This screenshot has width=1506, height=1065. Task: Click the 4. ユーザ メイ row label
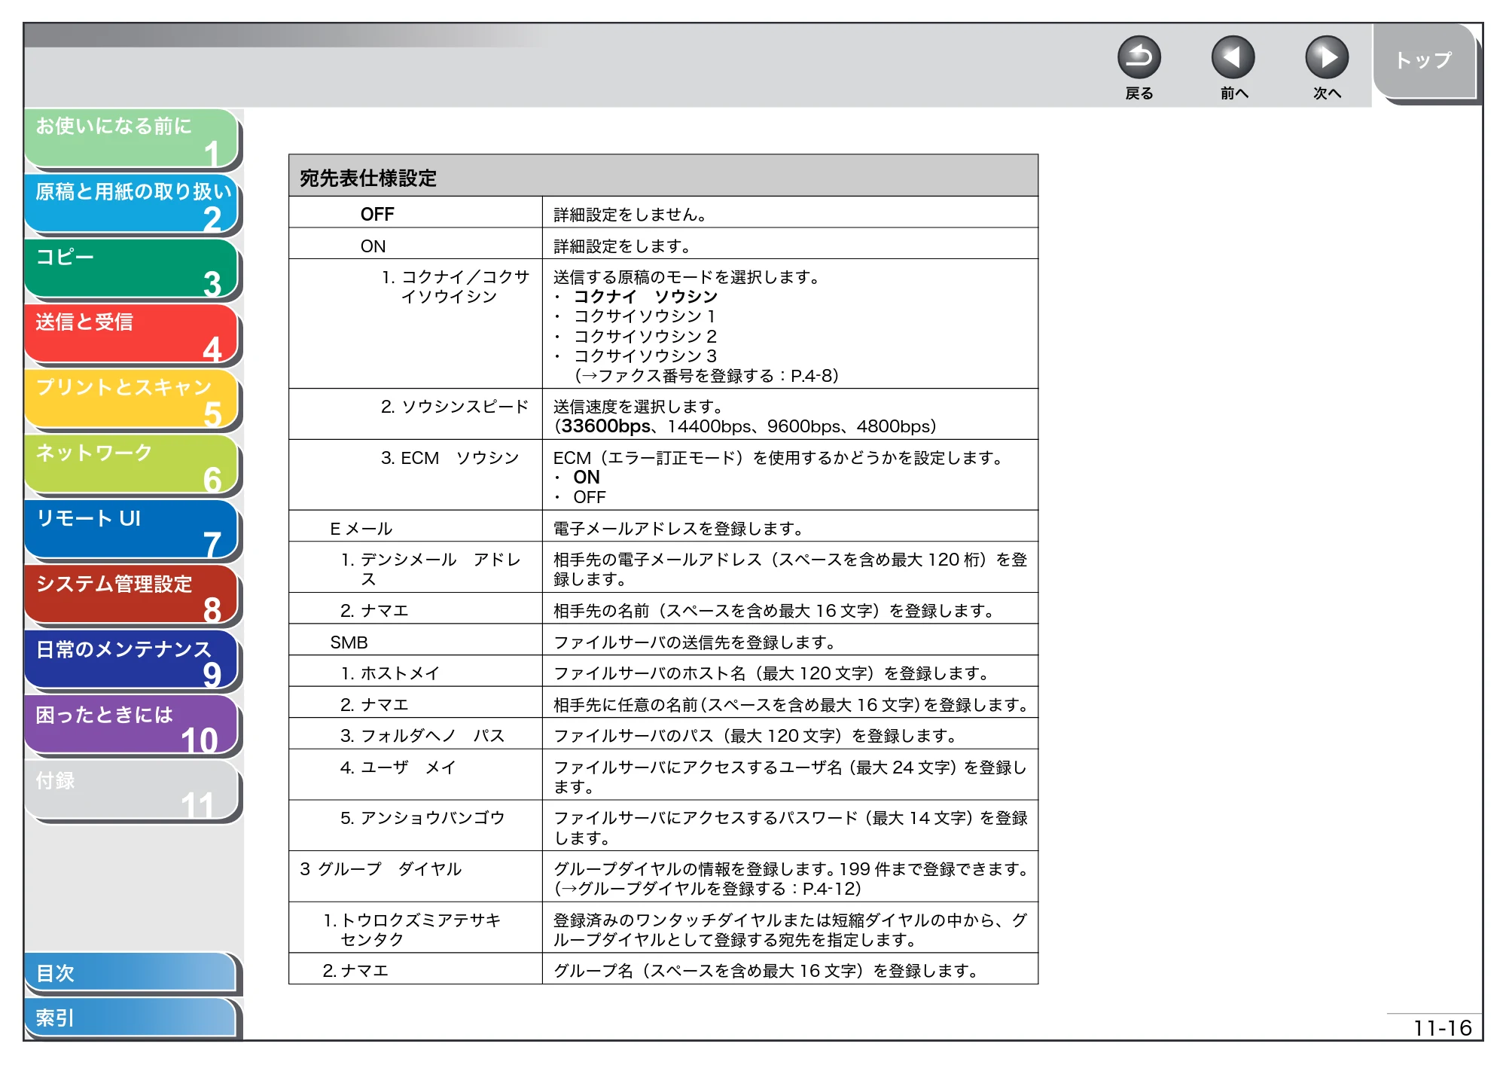tap(398, 767)
